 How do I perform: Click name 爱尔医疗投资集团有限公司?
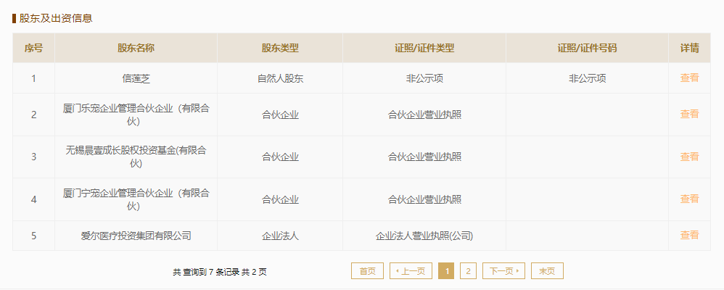136,236
